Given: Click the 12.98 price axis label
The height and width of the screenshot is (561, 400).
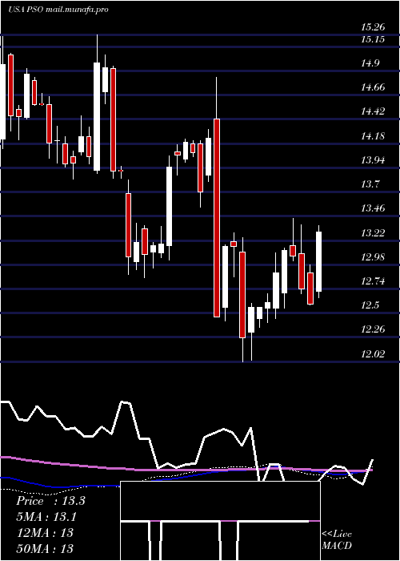Looking at the screenshot, I should coord(374,257).
